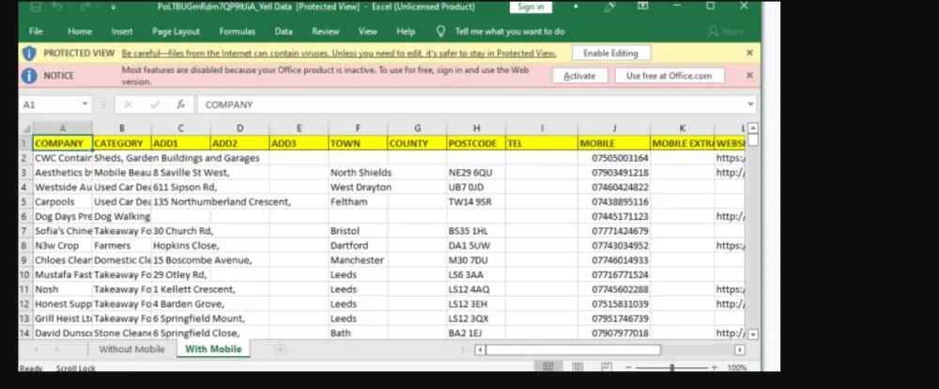The width and height of the screenshot is (939, 389).
Task: Select the With Mobile sheet tab
Action: click(213, 349)
